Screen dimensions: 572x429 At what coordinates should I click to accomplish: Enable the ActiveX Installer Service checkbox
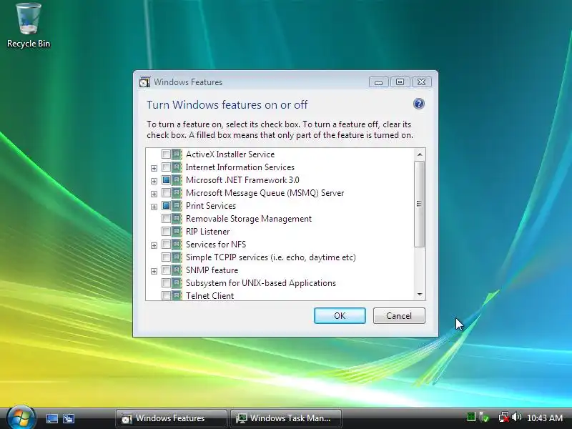[166, 154]
